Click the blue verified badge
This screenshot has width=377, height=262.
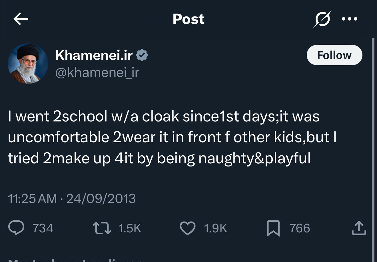(x=142, y=55)
